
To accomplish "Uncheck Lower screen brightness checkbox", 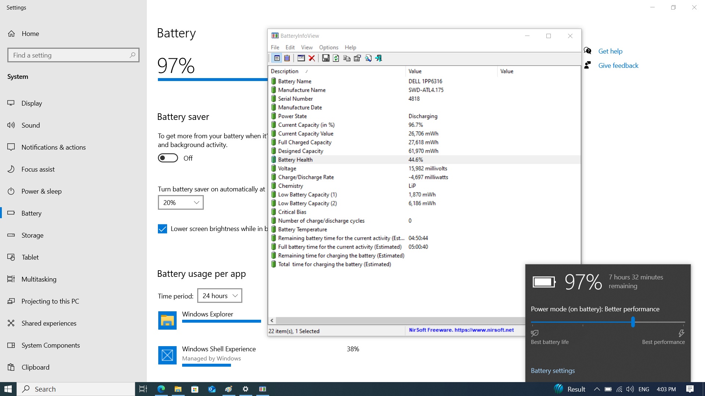I will point(162,229).
